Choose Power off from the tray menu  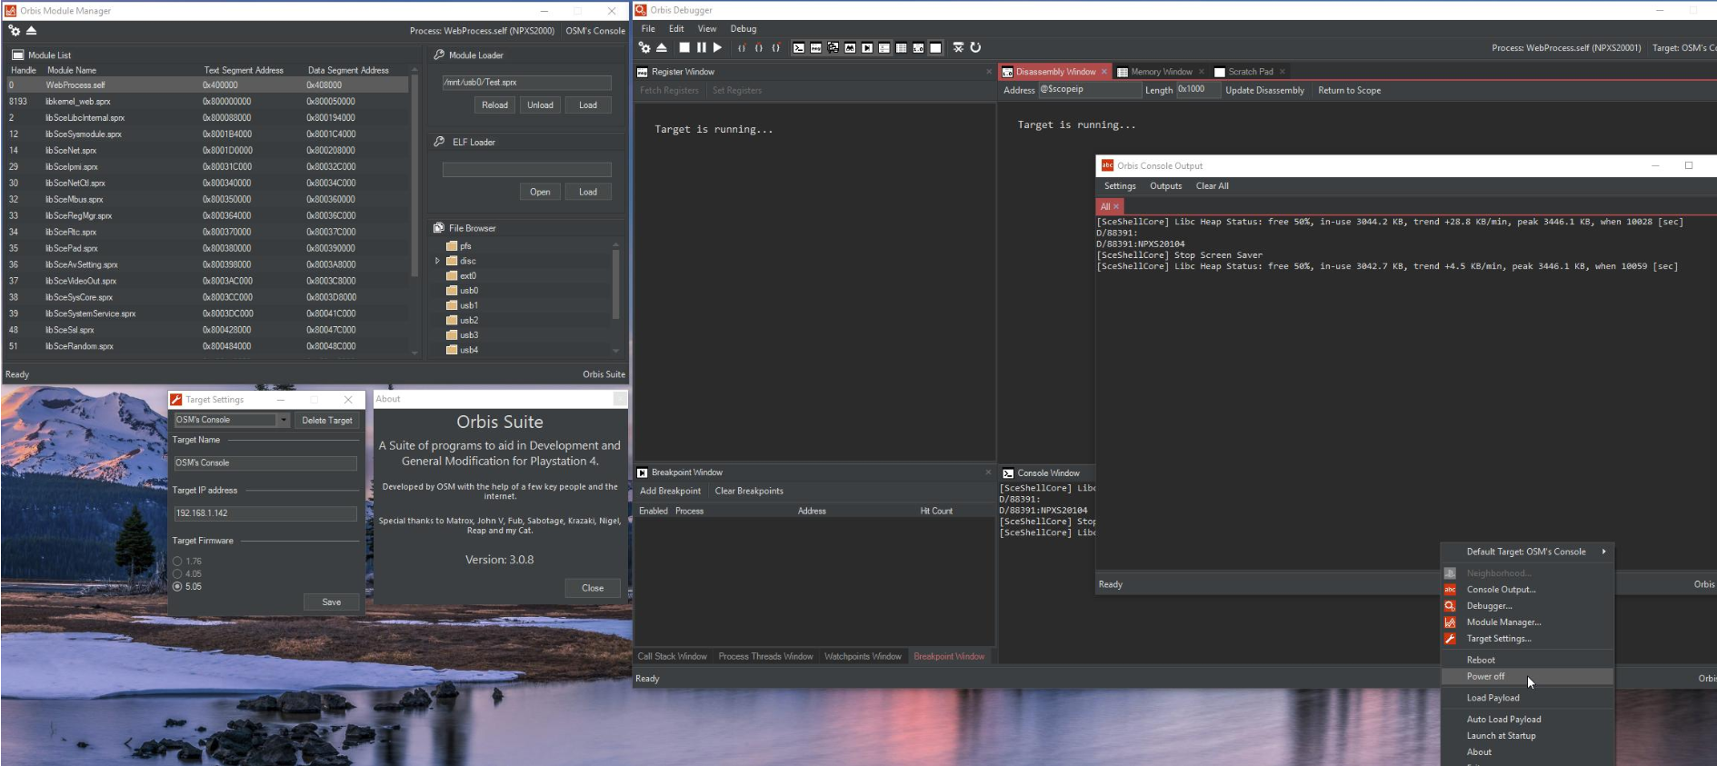pyautogui.click(x=1527, y=677)
